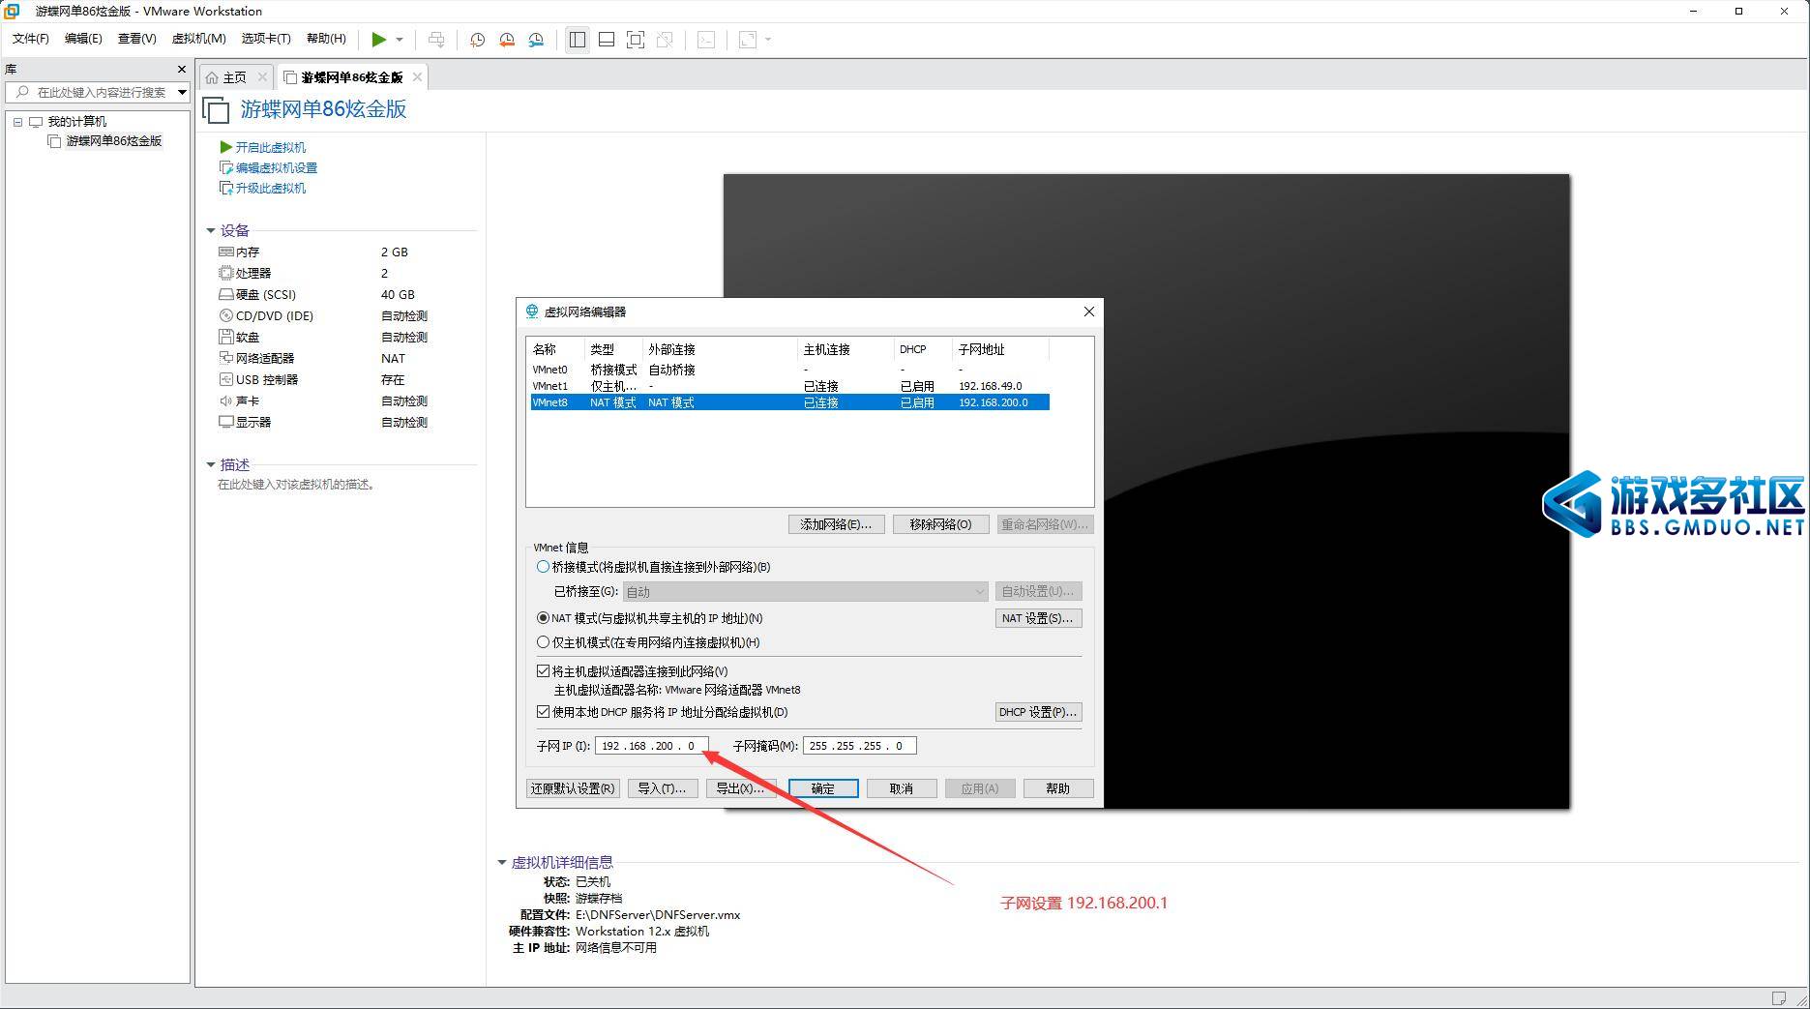Click the 网络适配器 device icon

coord(225,358)
